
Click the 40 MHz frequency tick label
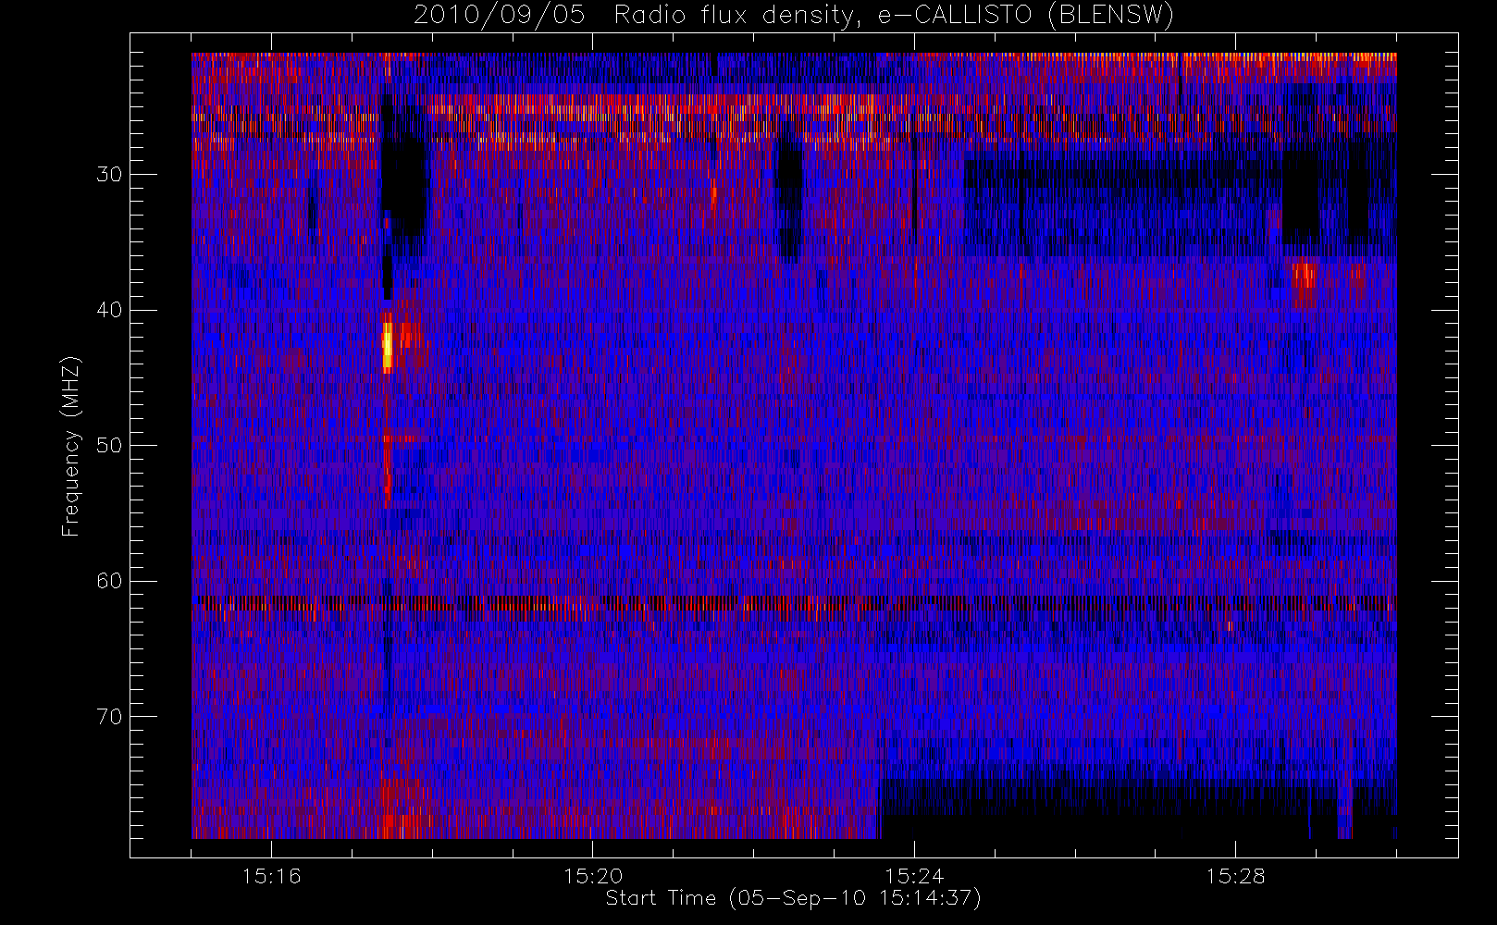(x=109, y=310)
